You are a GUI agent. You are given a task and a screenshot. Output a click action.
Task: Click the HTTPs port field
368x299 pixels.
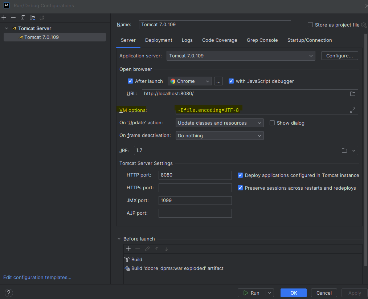[195, 188]
